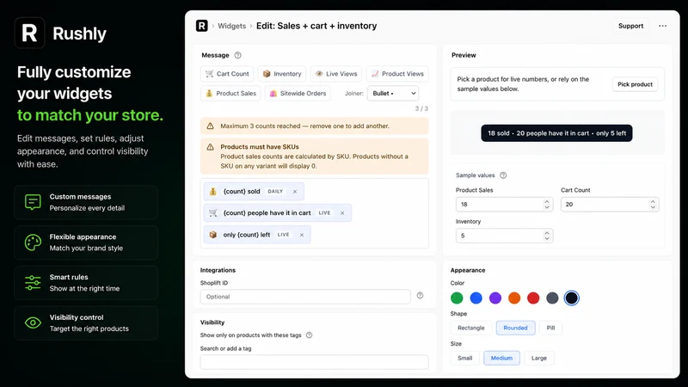Click the Smart rules feature card
The image size is (688, 387).
(x=86, y=283)
